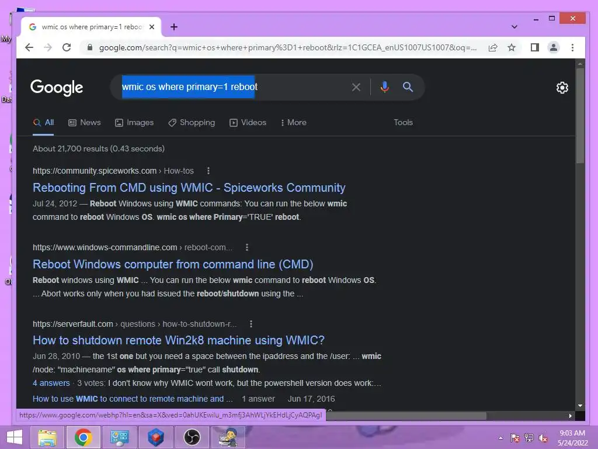Click the About 21,700 results text

point(98,148)
